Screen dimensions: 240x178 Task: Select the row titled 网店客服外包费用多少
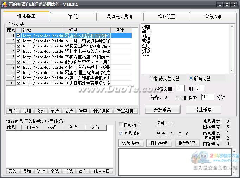pos(69,83)
